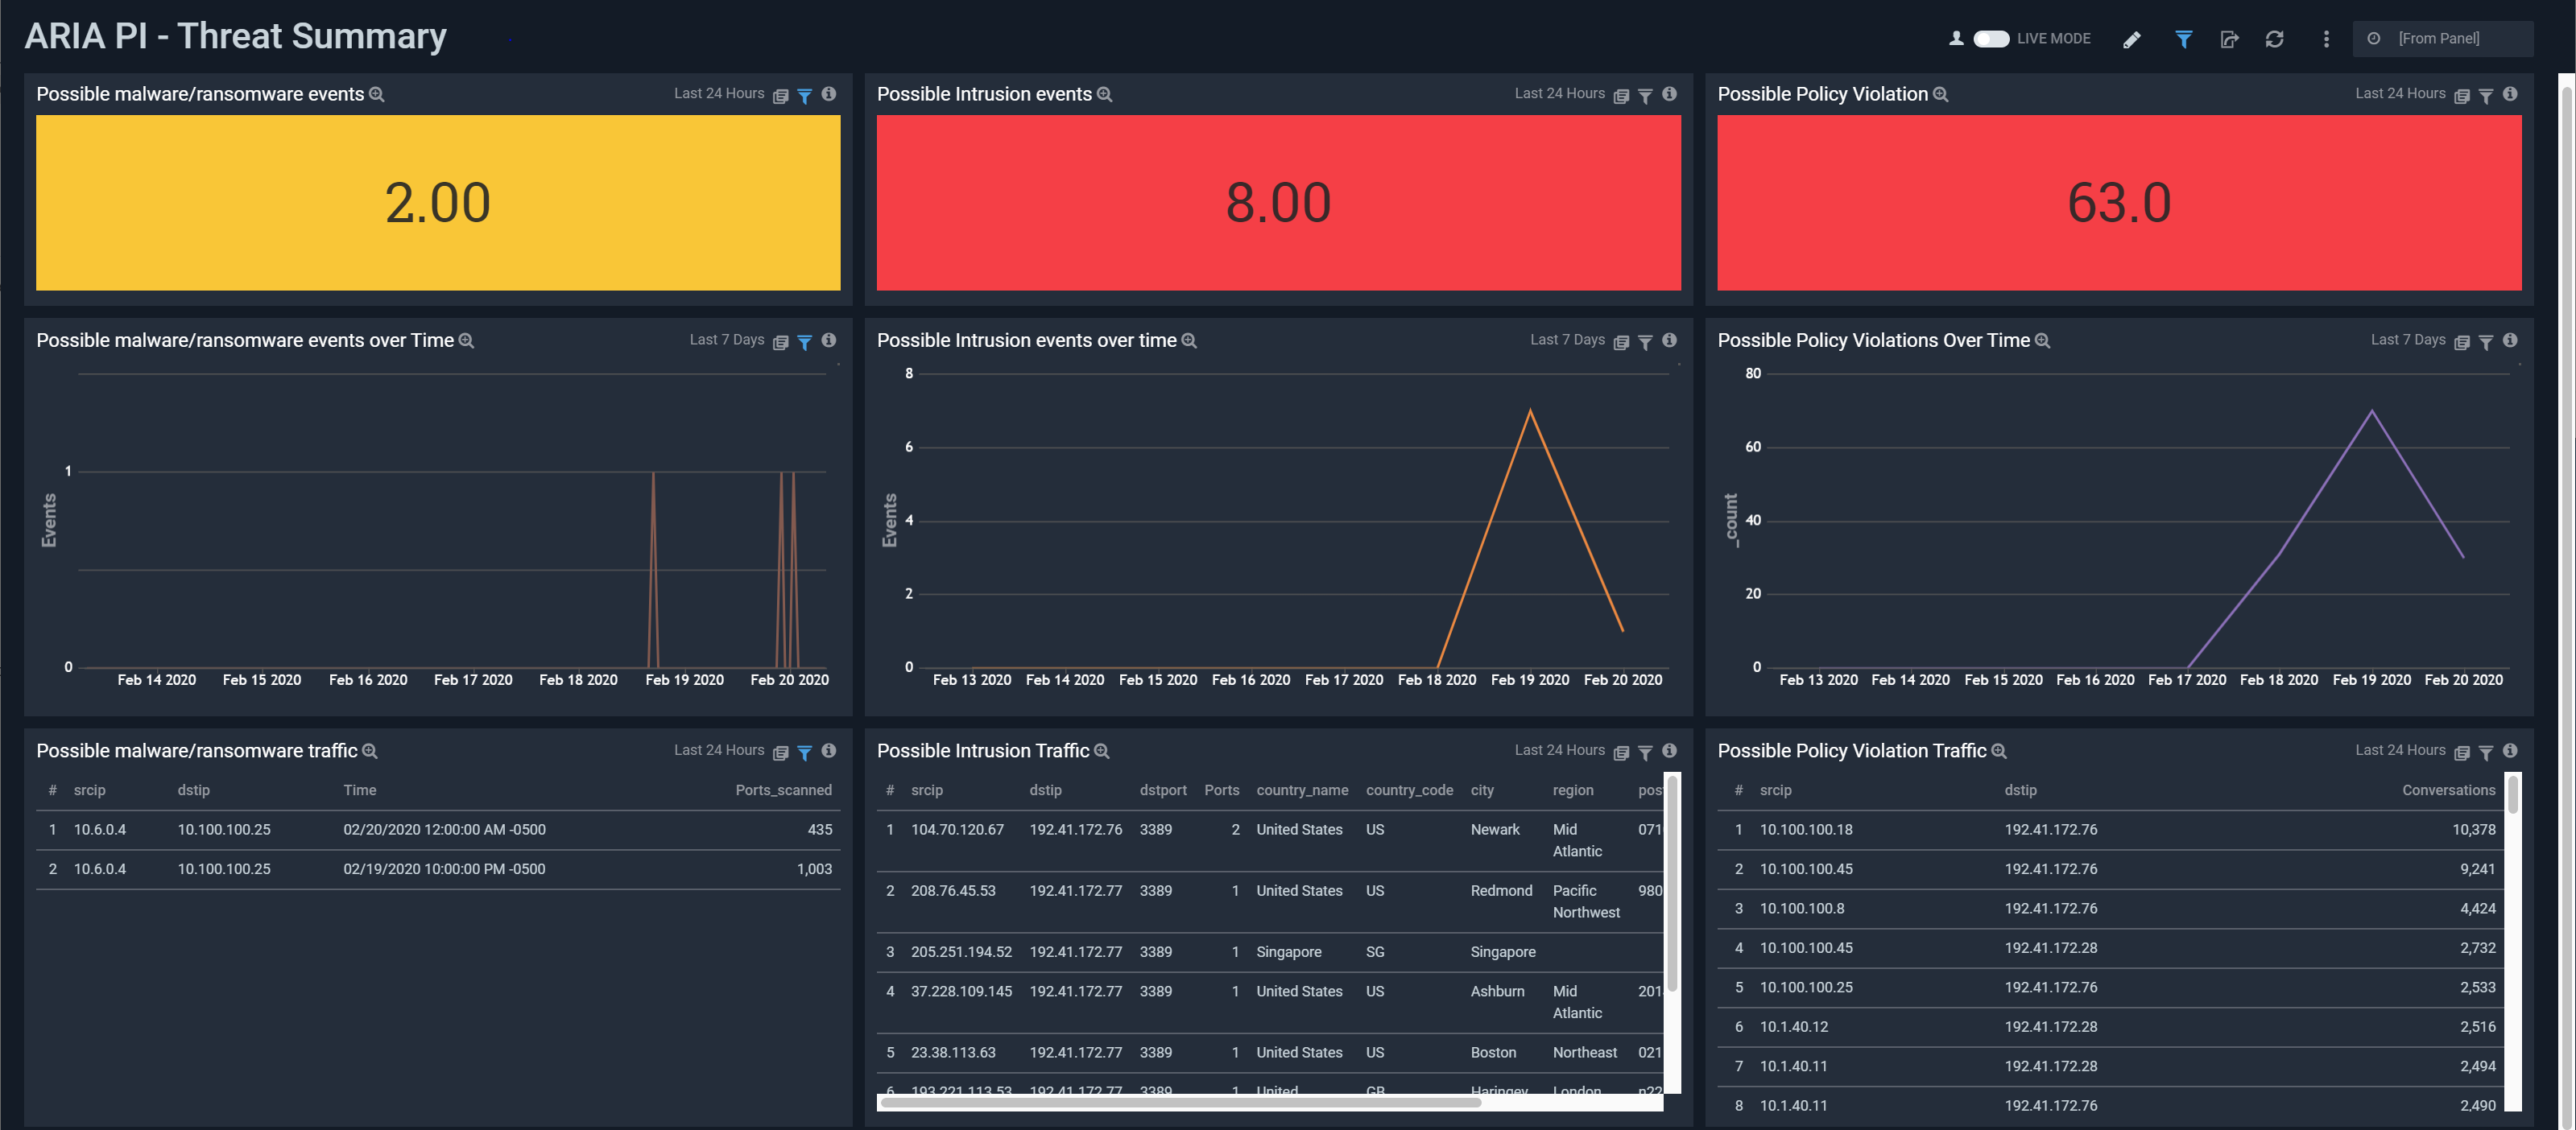Viewport: 2576px width, 1130px height.
Task: Sort Policy Violation Traffic by Conversations column
Action: (2449, 790)
